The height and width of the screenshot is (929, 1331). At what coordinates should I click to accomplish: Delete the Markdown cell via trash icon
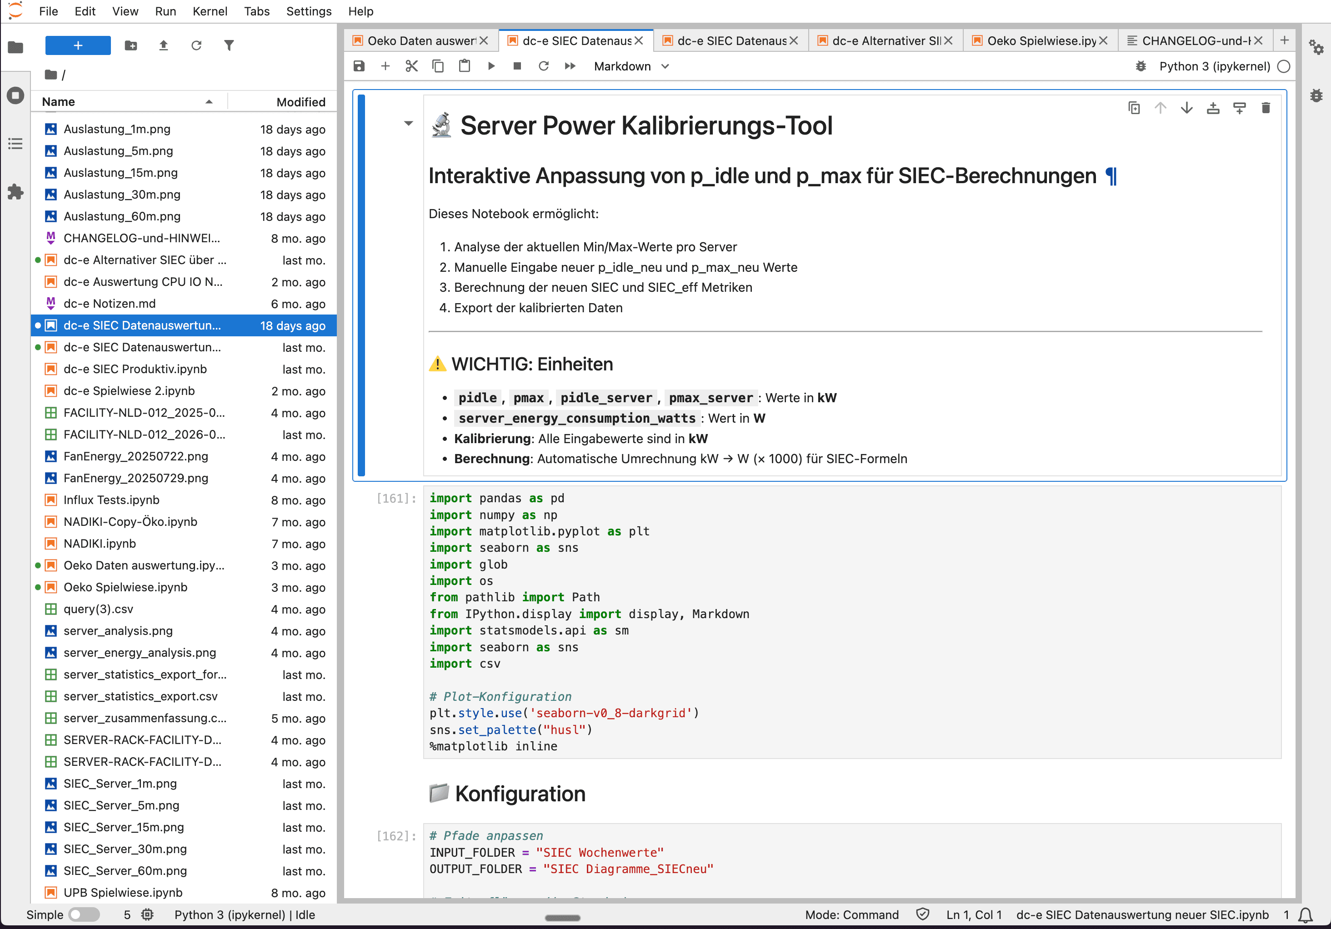[1266, 108]
